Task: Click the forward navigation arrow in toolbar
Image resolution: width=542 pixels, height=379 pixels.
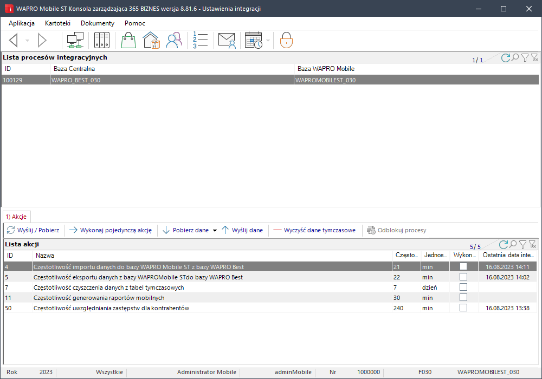Action: tap(42, 41)
